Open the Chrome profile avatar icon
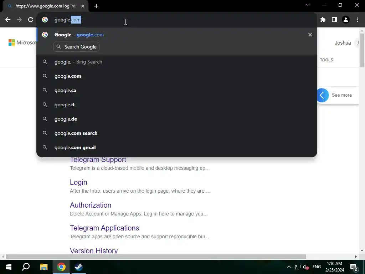 (346, 20)
